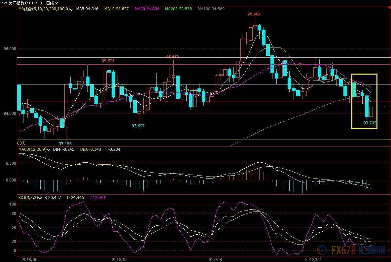The width and height of the screenshot is (391, 262).
Task: Select the 2018/08 date marker
Action: click(214, 259)
